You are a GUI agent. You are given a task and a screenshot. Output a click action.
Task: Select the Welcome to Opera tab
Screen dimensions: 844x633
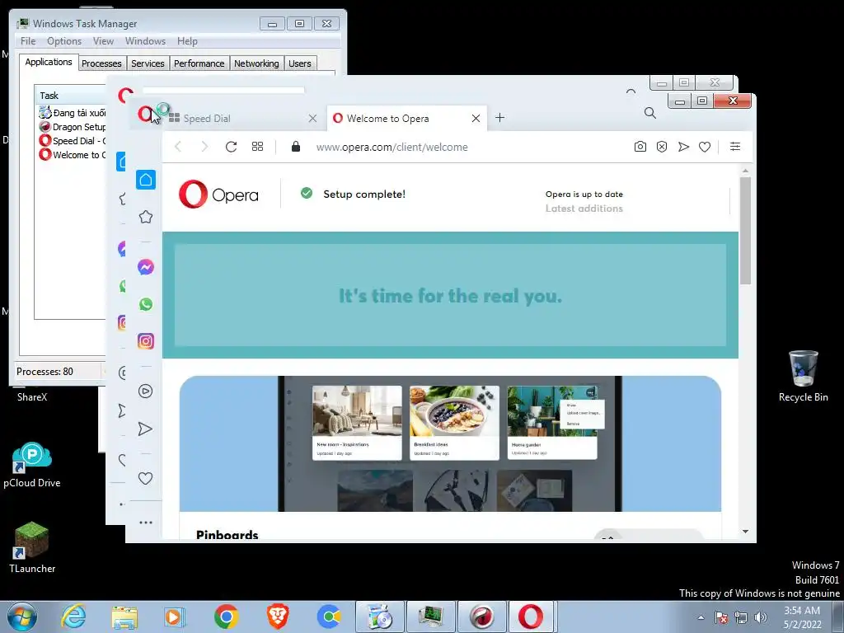point(406,119)
